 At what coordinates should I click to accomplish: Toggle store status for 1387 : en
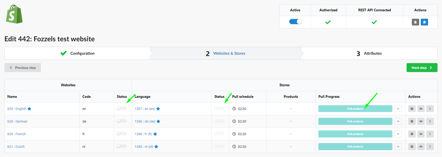pyautogui.click(x=219, y=108)
